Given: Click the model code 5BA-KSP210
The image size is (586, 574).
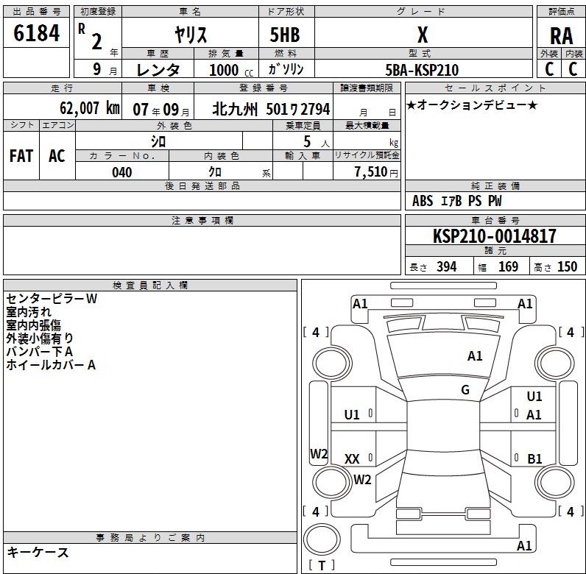Looking at the screenshot, I should tap(422, 70).
